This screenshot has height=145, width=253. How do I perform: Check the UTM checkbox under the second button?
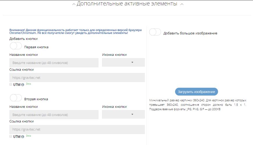tap(11, 136)
